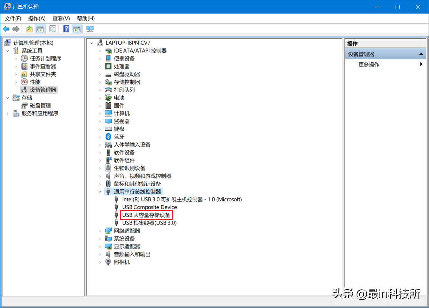Collapse the LAPTOP-I8PNICV7 root node

coord(92,43)
